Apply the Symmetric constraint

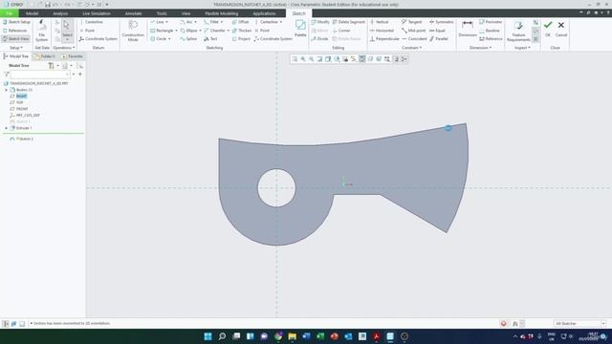pyautogui.click(x=442, y=22)
